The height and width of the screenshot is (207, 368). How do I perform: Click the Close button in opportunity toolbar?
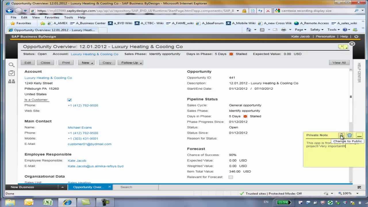[45, 63]
